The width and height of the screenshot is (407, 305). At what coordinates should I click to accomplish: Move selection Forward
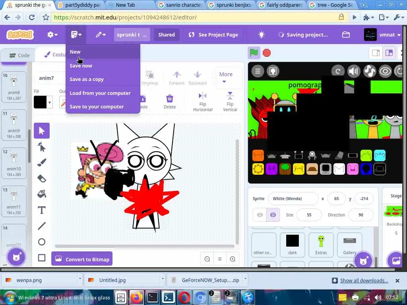point(176,78)
